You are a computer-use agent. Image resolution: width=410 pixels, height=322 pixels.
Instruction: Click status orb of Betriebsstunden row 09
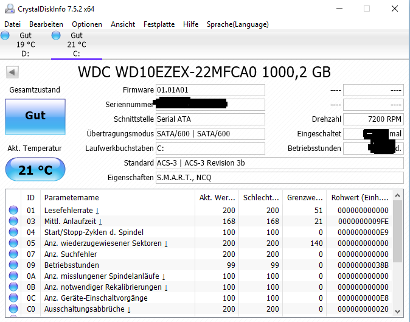tap(13, 265)
